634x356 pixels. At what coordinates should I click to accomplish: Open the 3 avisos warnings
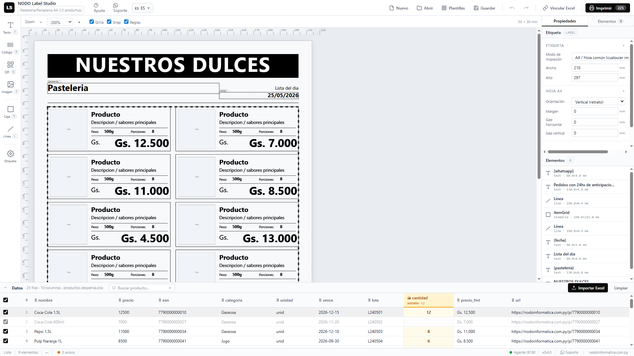tap(66, 352)
